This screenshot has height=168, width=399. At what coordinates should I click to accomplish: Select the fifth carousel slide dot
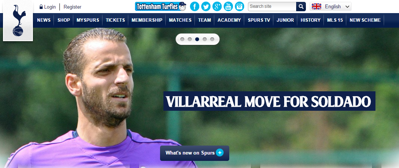(212, 39)
